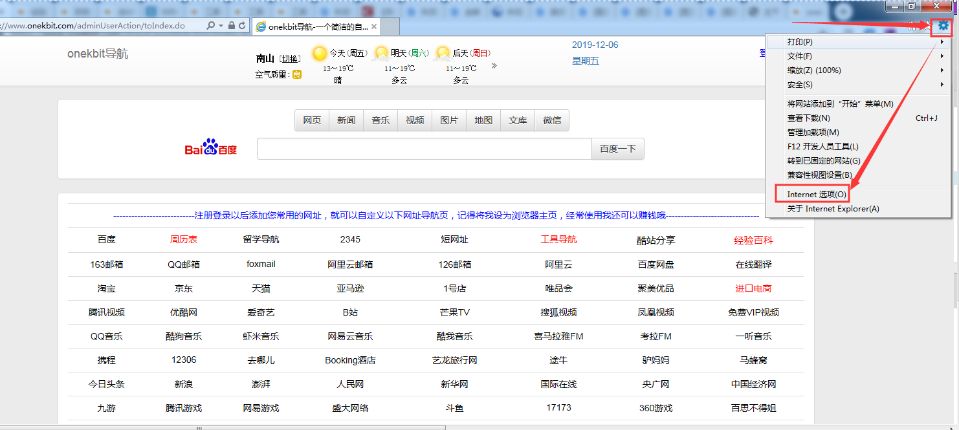This screenshot has height=430, width=959.
Task: Close the onekbit导航 browser tab
Action: [374, 27]
